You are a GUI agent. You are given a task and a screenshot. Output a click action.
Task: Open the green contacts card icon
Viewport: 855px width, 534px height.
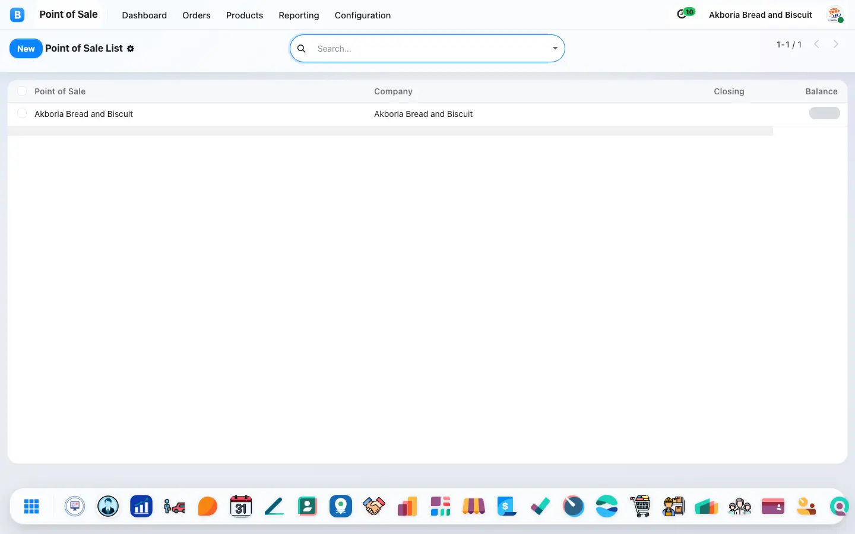(x=308, y=506)
